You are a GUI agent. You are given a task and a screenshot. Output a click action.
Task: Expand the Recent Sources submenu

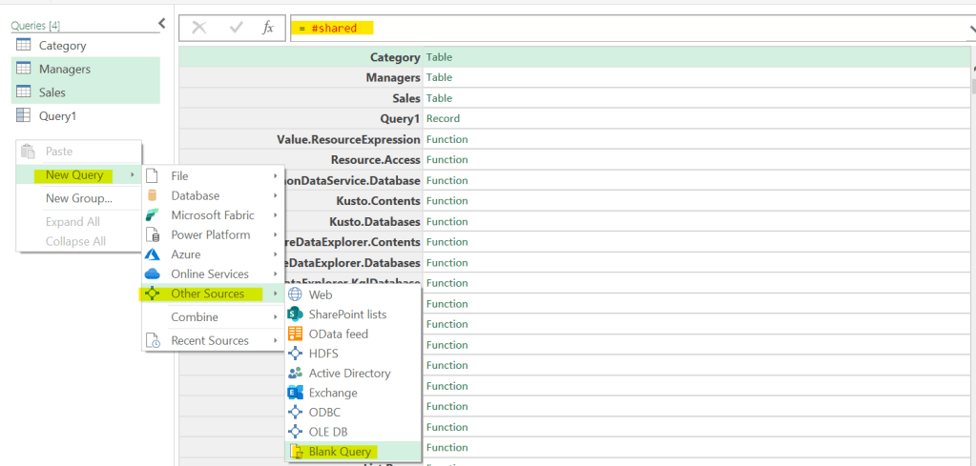[x=211, y=340]
